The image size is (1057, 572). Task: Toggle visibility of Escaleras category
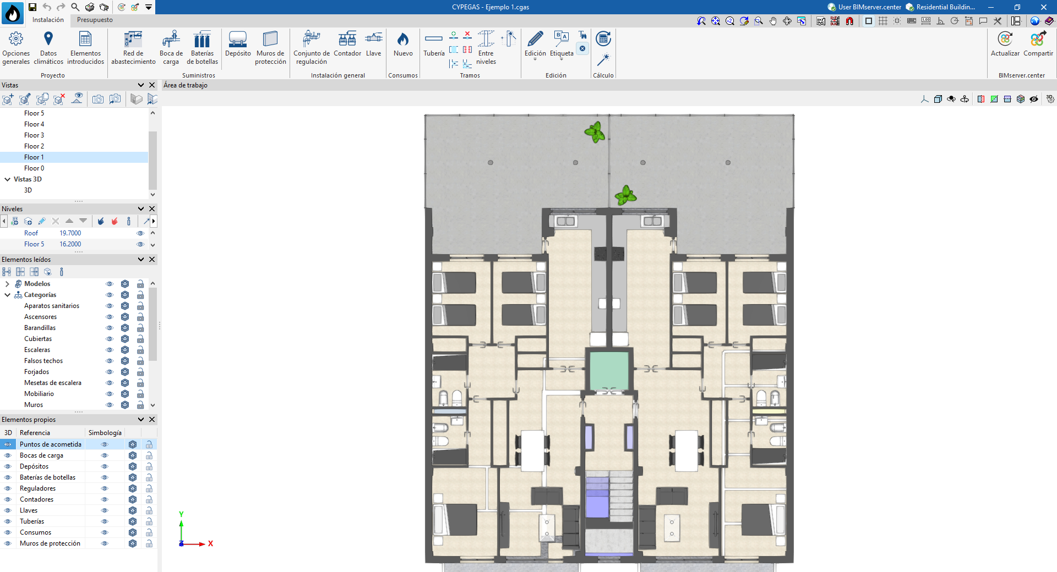coord(110,350)
